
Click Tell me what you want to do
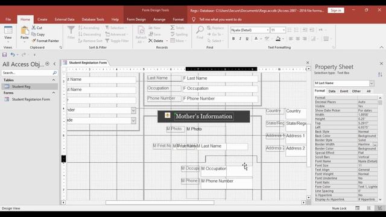click(220, 19)
